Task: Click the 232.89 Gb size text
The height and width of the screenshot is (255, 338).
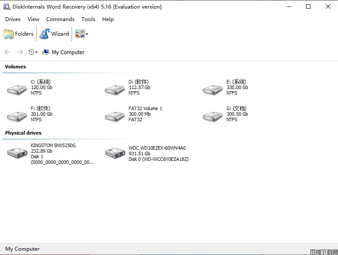Action: coord(41,151)
